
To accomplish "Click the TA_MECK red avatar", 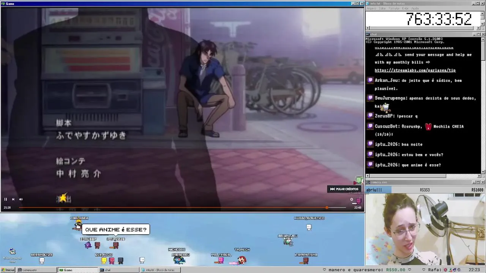I will coord(241,260).
